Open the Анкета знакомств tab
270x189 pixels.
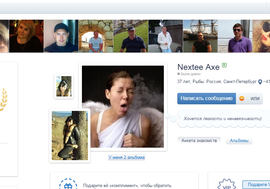199,140
